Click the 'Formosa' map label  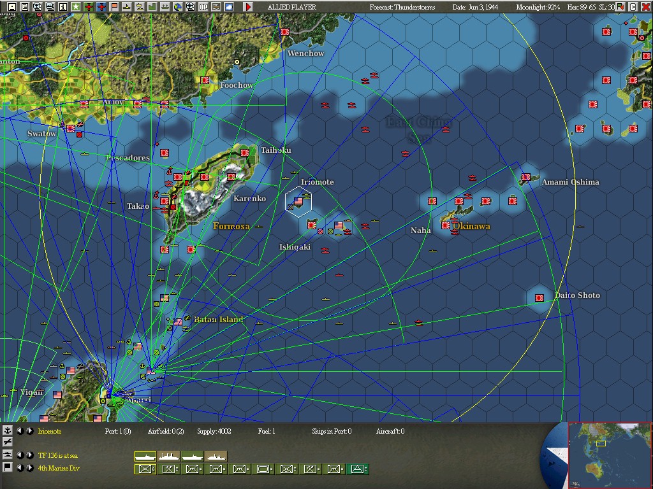click(231, 226)
